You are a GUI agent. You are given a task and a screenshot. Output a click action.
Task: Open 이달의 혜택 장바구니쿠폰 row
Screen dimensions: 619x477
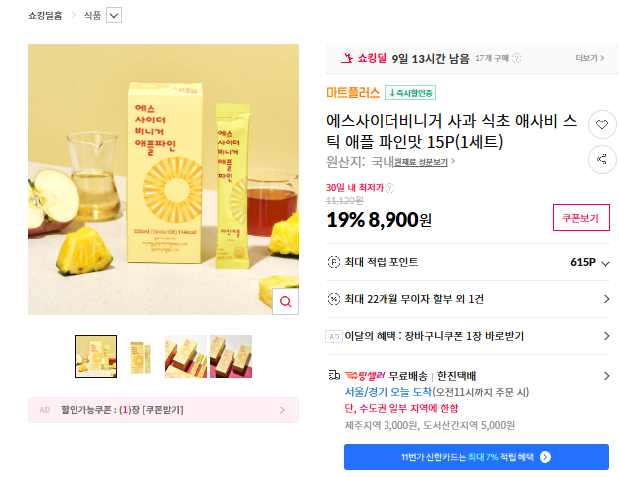tap(468, 336)
